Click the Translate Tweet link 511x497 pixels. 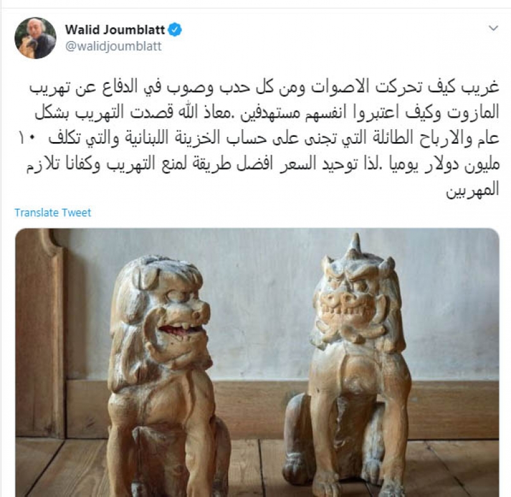pos(53,212)
